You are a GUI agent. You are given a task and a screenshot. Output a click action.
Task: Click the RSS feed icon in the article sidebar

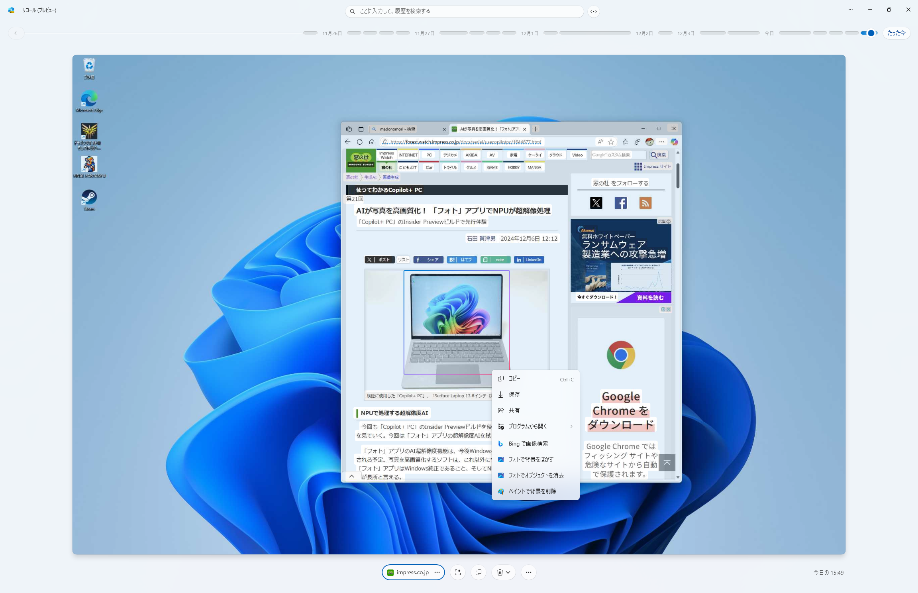(x=645, y=203)
